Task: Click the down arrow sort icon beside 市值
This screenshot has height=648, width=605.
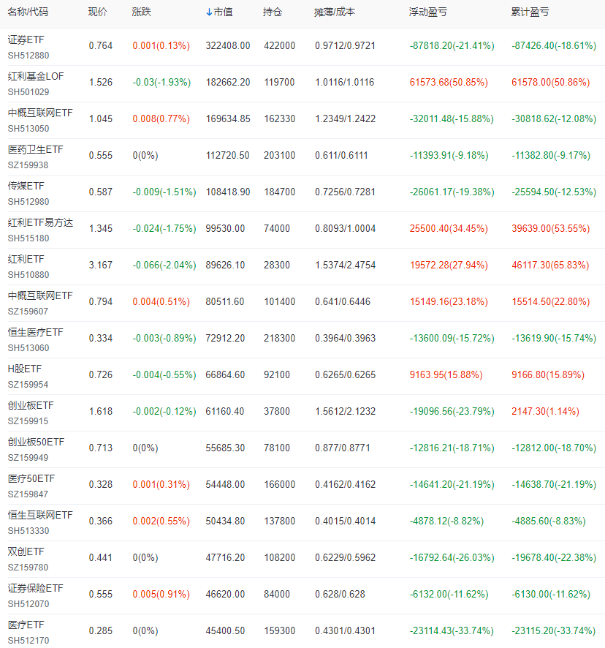Action: tap(209, 12)
